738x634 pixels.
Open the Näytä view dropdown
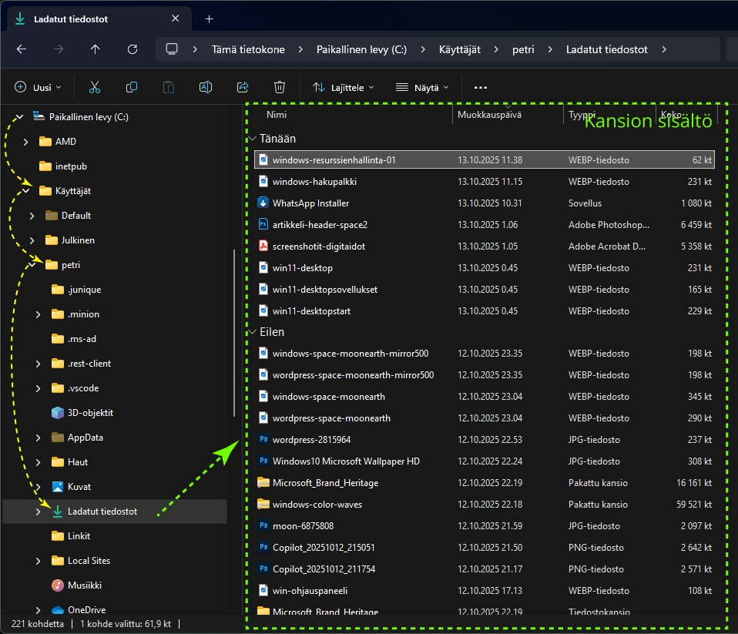(422, 88)
